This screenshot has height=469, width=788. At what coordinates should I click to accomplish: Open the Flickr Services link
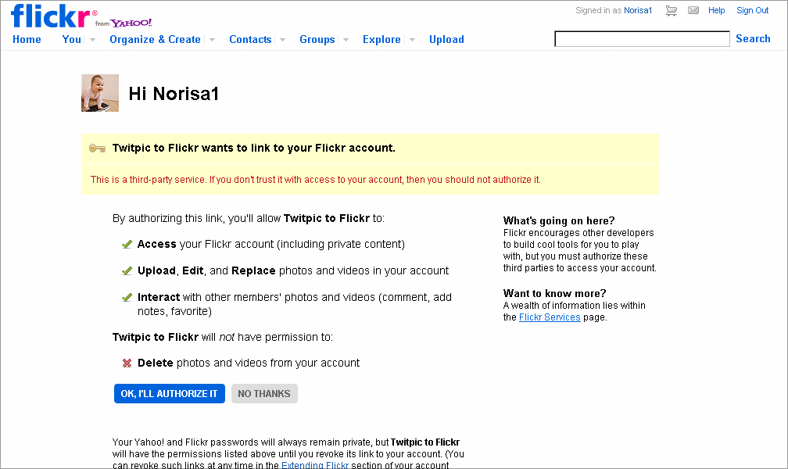click(x=550, y=317)
